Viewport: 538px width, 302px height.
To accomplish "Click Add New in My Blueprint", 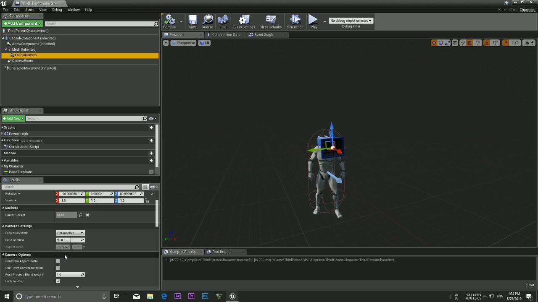I will [13, 119].
